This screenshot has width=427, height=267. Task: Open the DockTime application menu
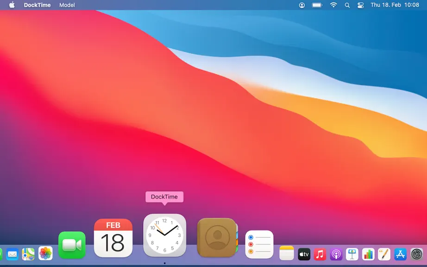(38, 5)
